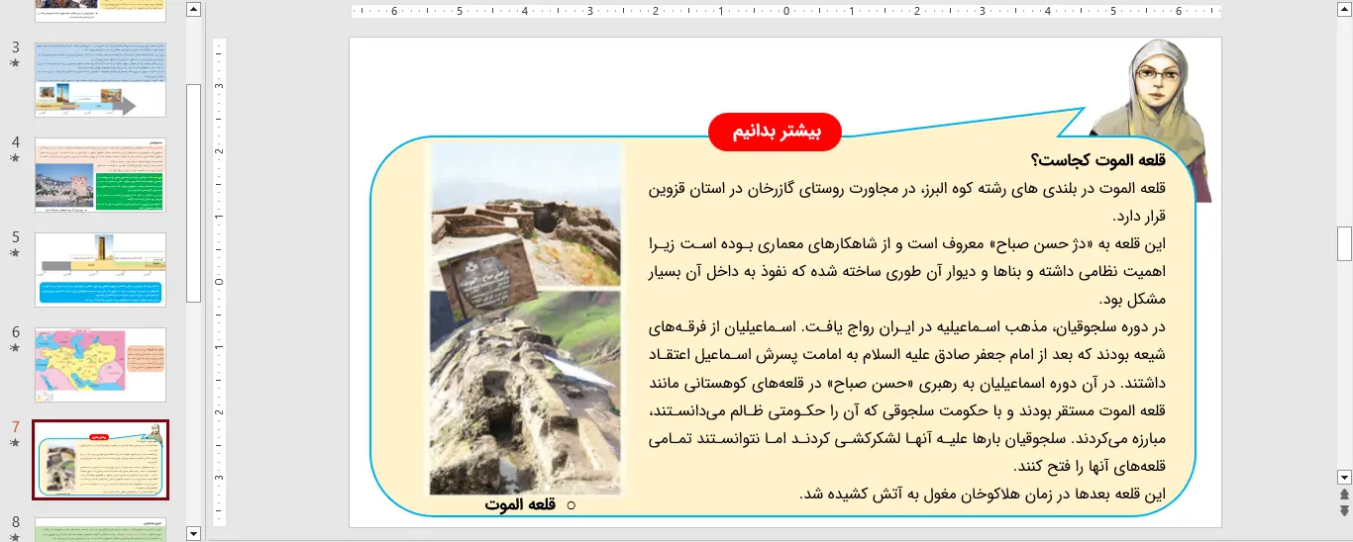Click the thumbnail pane scrollbar thumb
Screen dimensions: 1353x542
pos(193,193)
